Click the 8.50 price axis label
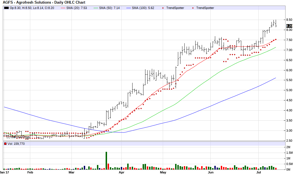Viewport: 297px width, 181px height. (x=289, y=20)
